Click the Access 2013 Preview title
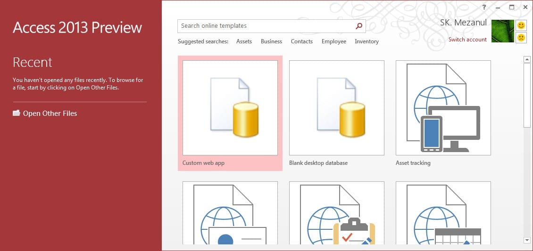 point(77,28)
